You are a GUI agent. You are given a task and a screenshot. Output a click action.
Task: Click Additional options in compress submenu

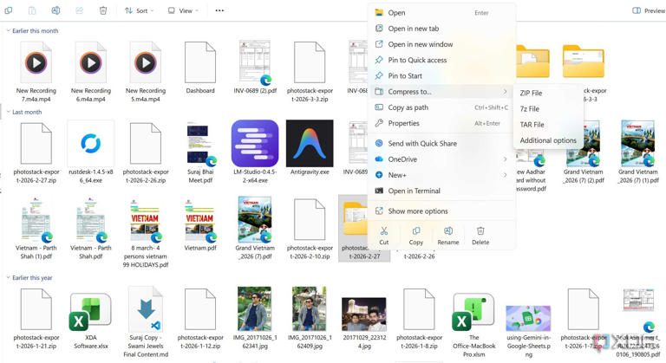548,140
